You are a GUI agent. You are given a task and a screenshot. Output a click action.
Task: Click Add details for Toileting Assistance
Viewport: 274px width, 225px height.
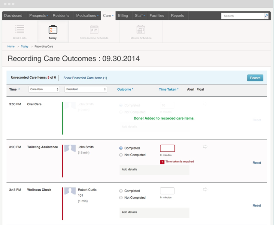[154, 170]
